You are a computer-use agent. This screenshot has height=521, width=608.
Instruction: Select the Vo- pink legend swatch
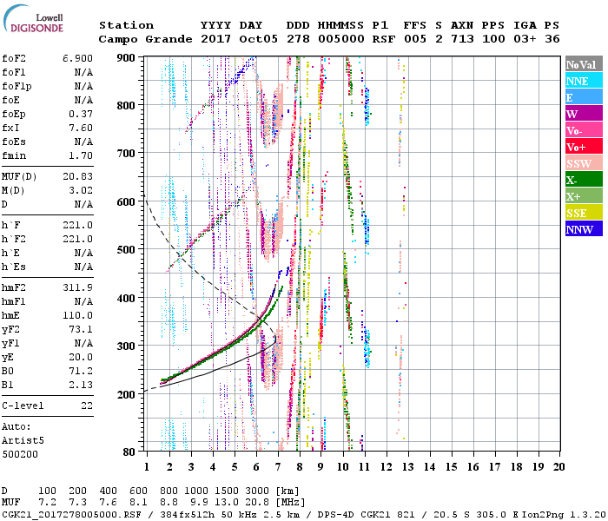(584, 130)
